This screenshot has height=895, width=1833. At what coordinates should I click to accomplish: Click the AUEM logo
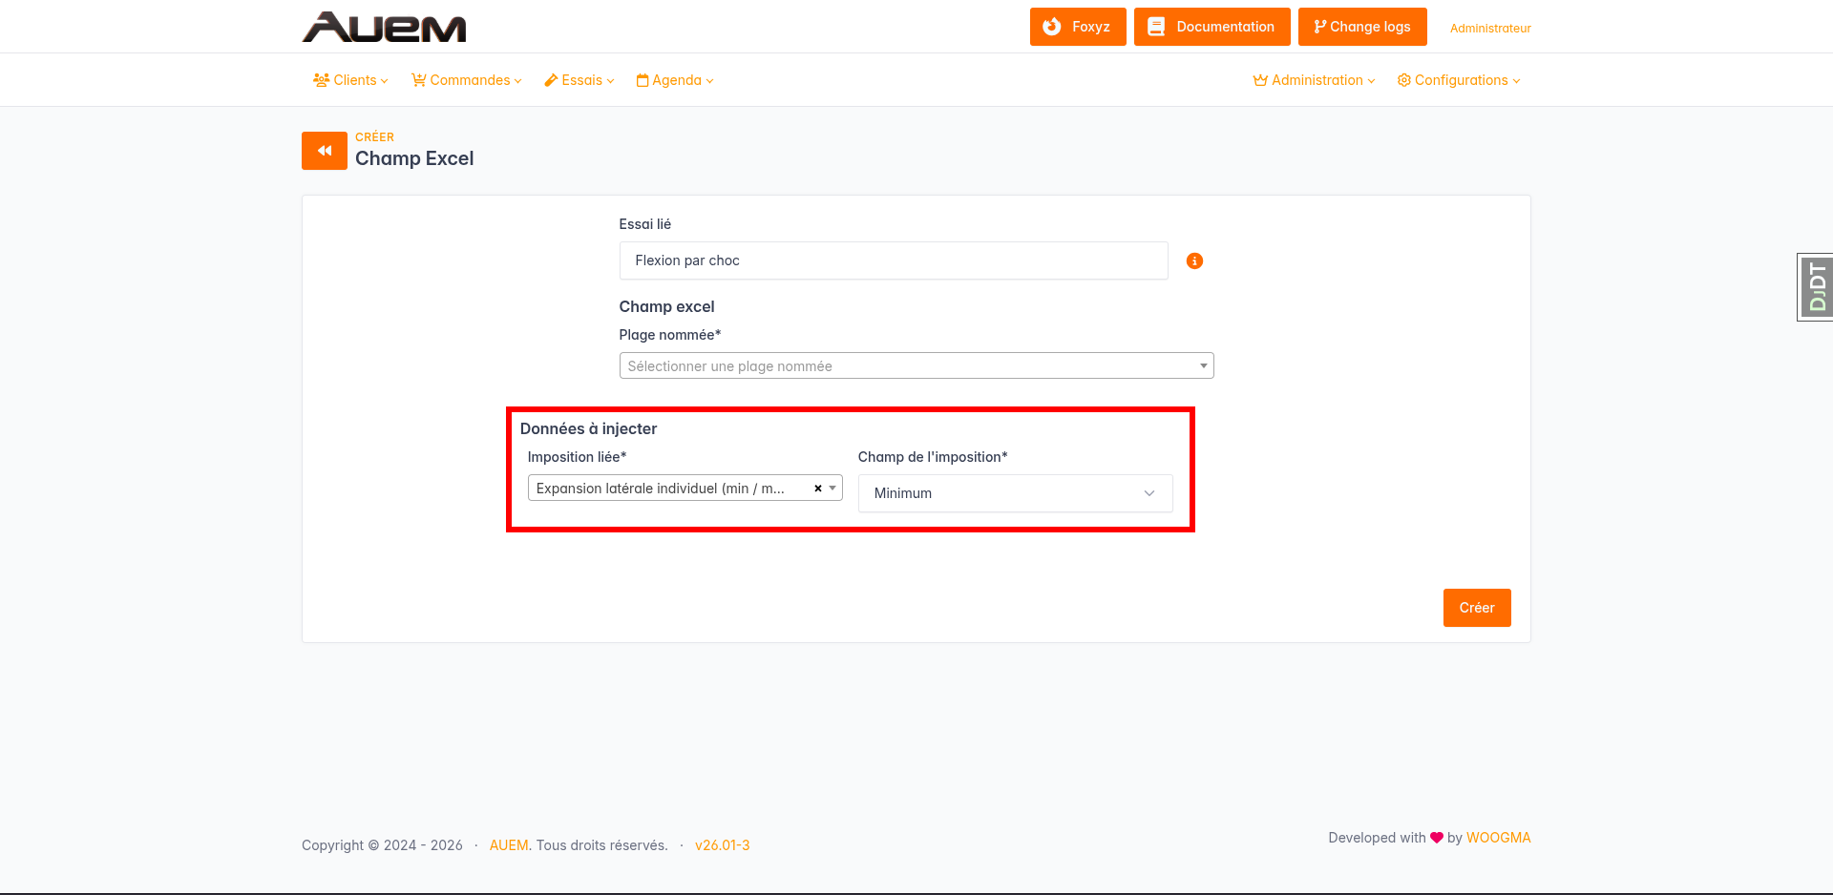(384, 27)
